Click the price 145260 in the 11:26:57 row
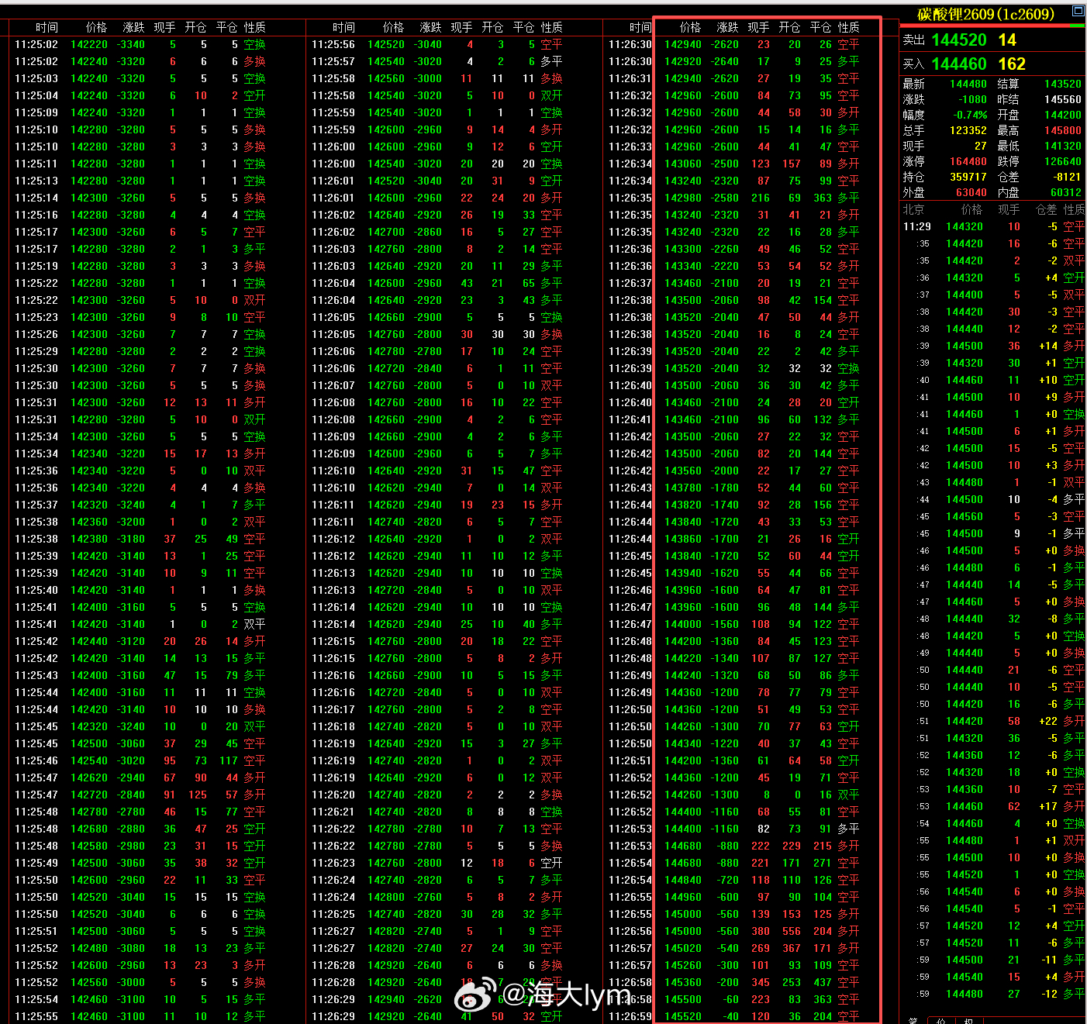This screenshot has width=1087, height=1024. 683,965
